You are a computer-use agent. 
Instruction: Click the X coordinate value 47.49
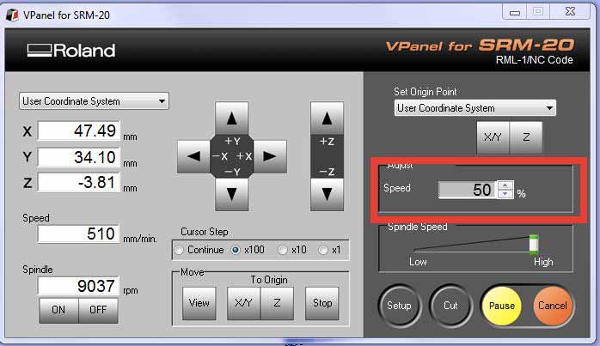tap(79, 131)
